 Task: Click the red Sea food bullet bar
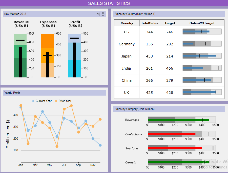coord(175,148)
